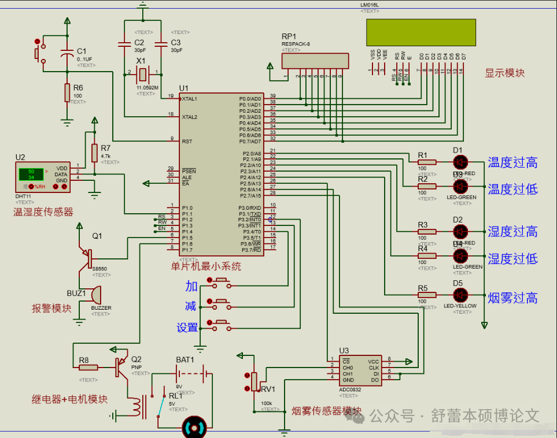Click the D5 yellow LED for 烟雾过高
Screen dimensions: 557x438
pos(460,294)
